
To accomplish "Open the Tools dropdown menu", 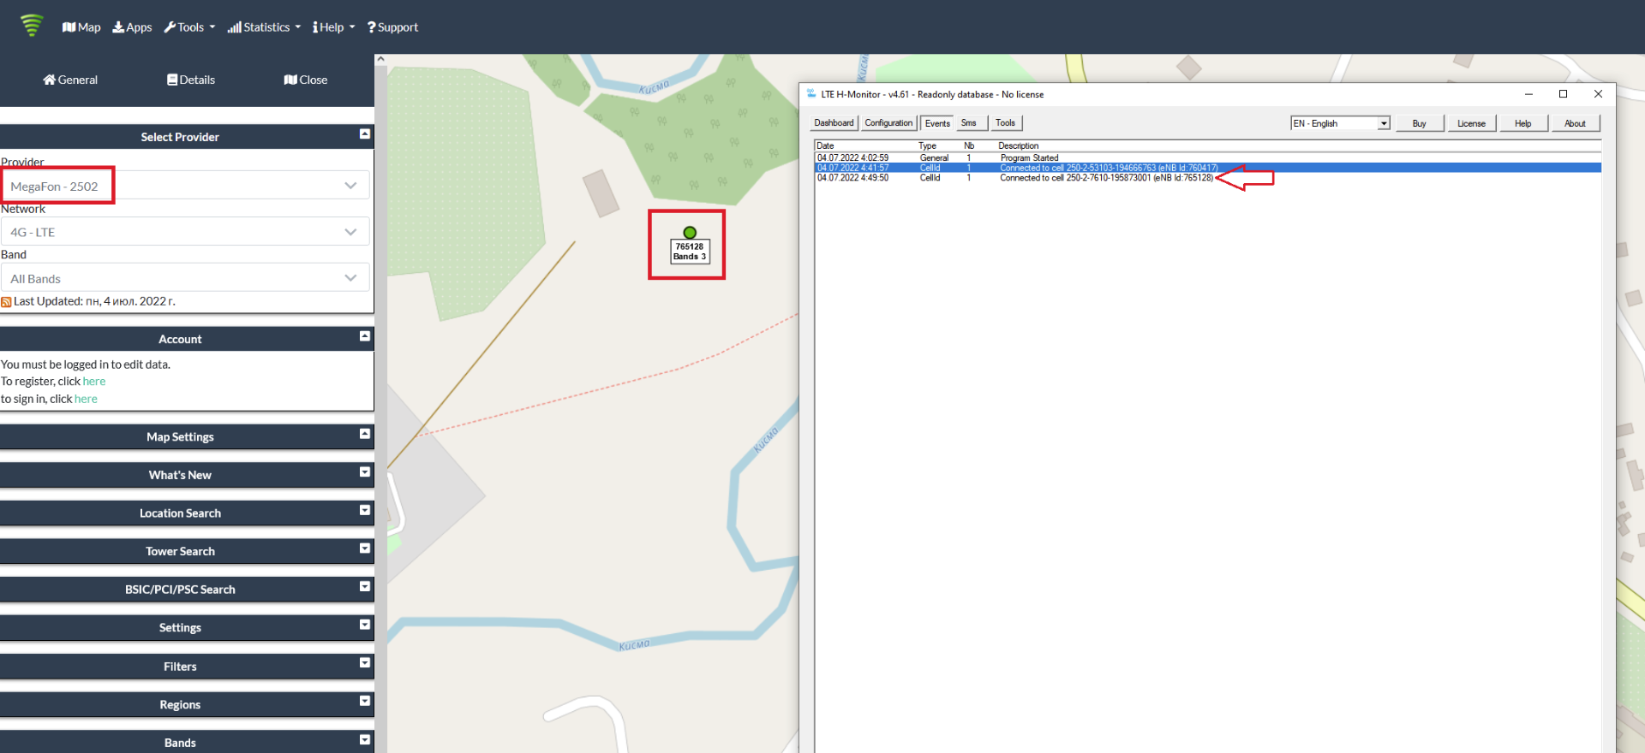I will point(189,27).
